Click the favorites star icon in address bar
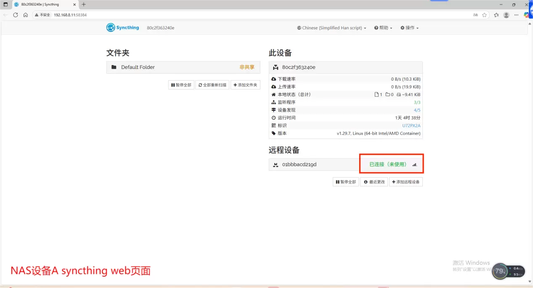This screenshot has height=288, width=533. (x=484, y=15)
